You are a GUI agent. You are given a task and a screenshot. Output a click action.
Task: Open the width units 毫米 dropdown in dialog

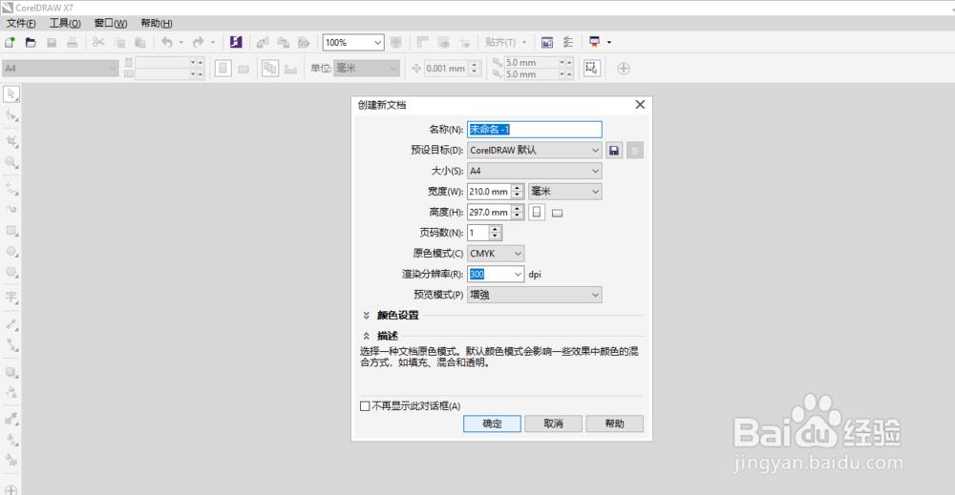click(x=565, y=192)
